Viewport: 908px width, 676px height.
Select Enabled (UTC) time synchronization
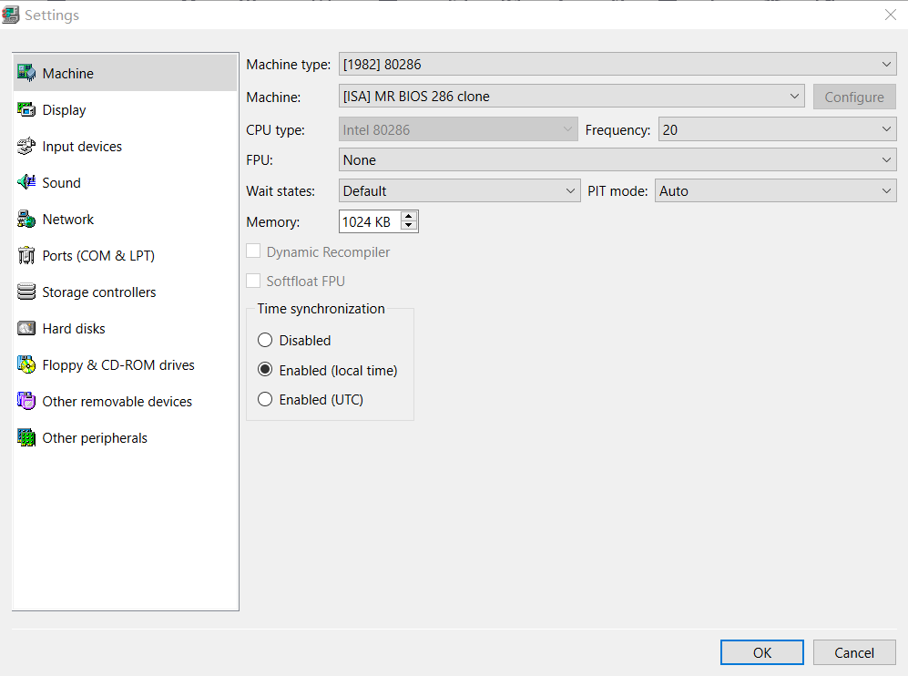[x=265, y=399]
